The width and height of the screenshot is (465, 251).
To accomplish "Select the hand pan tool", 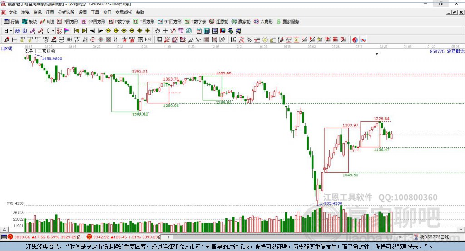I will click(158, 31).
